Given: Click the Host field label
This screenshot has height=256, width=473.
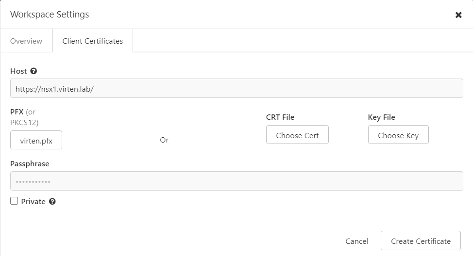Looking at the screenshot, I should tap(18, 71).
